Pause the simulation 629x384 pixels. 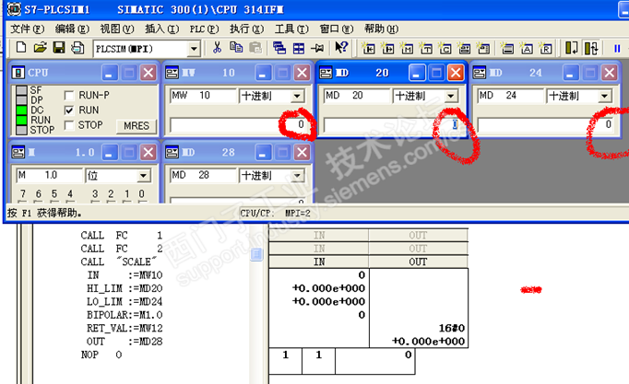coord(617,49)
